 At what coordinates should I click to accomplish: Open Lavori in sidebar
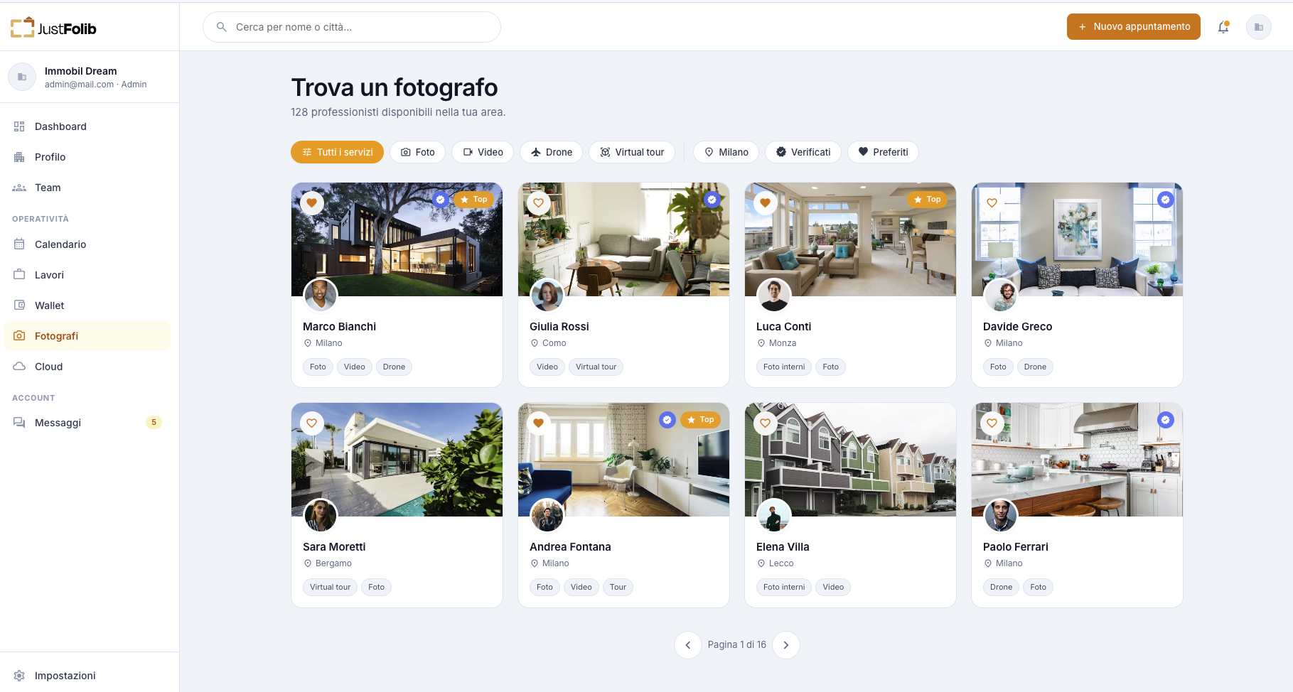coord(87,275)
